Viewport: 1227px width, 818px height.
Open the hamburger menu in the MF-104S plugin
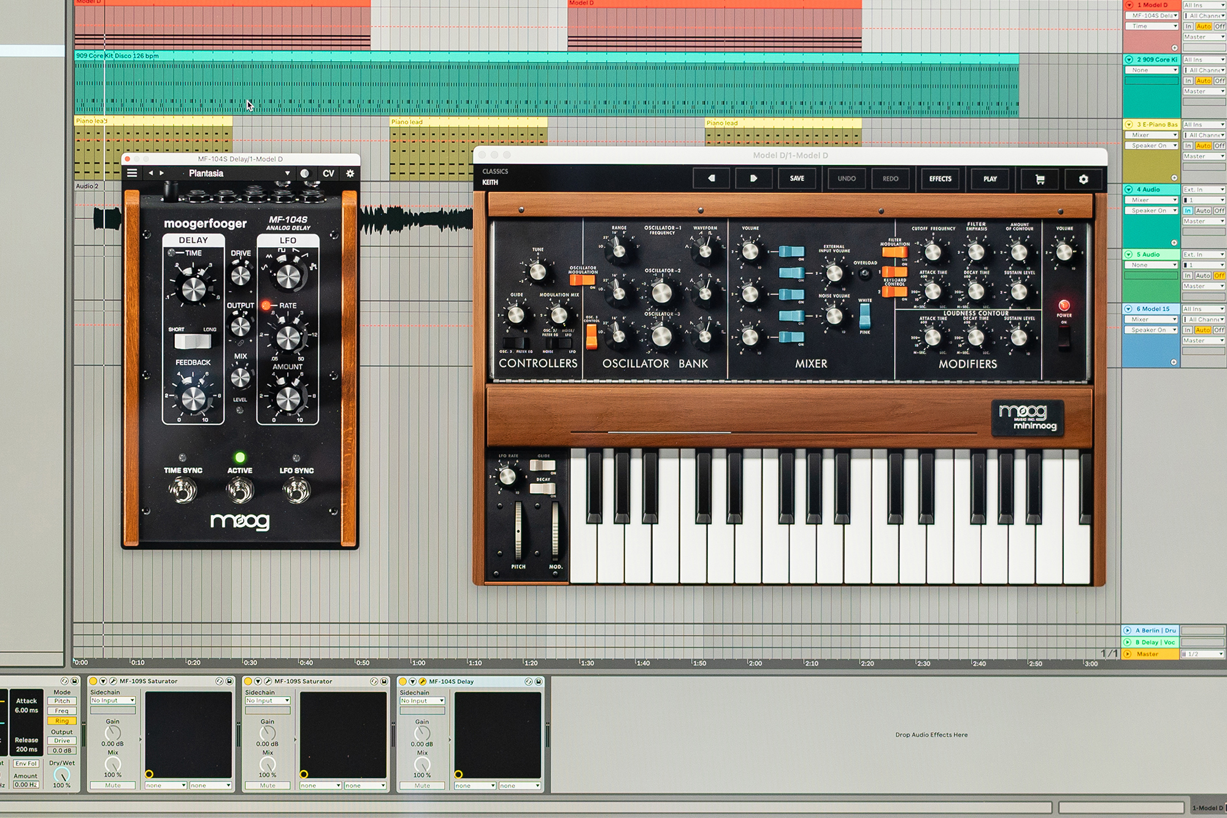(131, 172)
